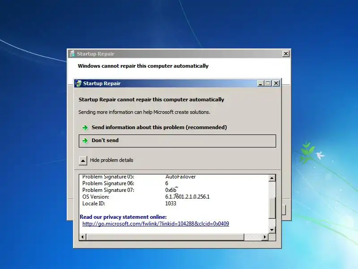Close the front Startup Repair dialog
Viewport: 358px width, 269px height.
[x=276, y=83]
